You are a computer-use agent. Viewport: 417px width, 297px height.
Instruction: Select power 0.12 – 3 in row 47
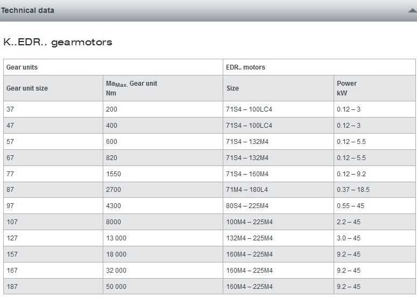pyautogui.click(x=374, y=126)
